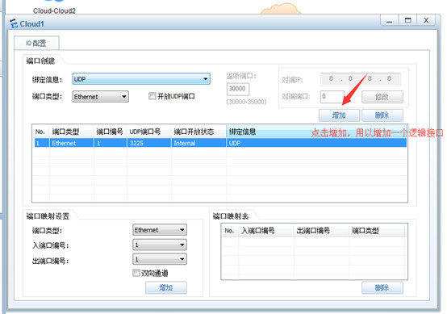447x314 pixels.
Task: Open the 绑定信息 UDP dropdown
Action: click(x=141, y=79)
